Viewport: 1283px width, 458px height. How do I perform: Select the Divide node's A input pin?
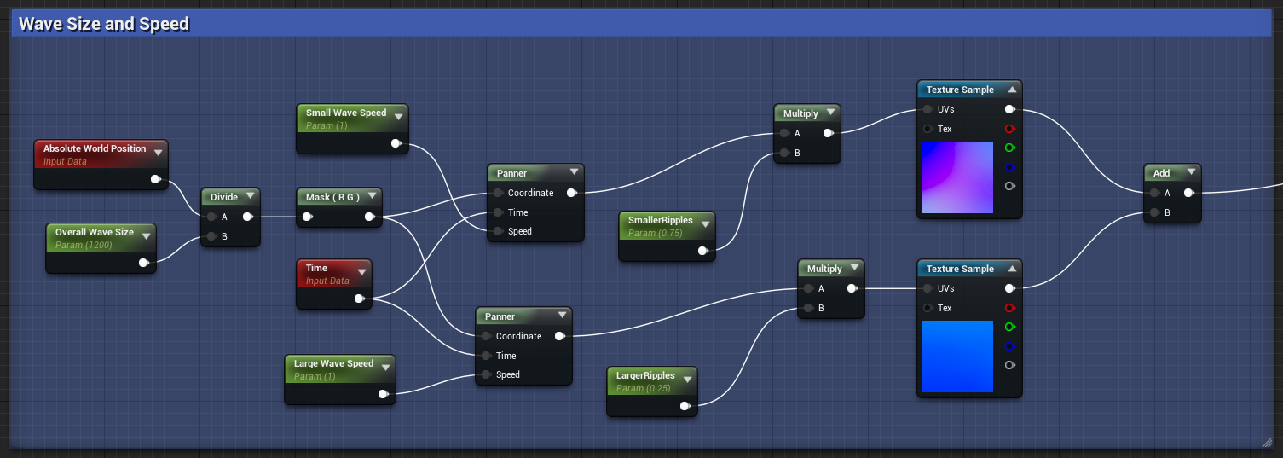[x=211, y=217]
